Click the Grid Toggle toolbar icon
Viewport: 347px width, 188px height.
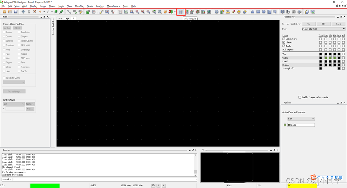coord(181,12)
